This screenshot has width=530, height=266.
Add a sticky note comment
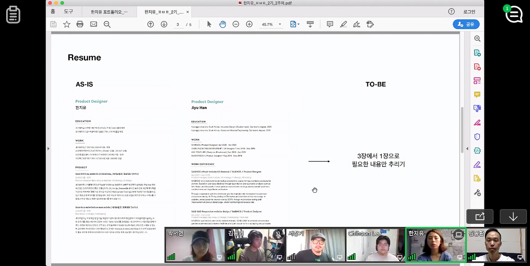330,24
